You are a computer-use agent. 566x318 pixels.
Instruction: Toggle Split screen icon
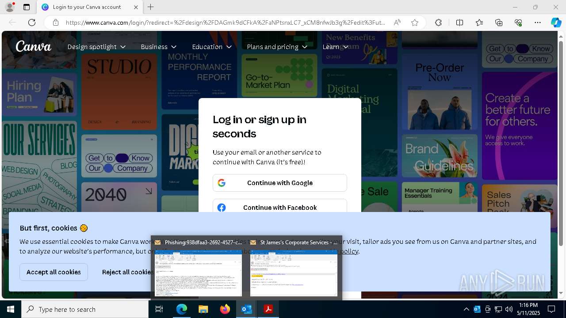pyautogui.click(x=459, y=23)
